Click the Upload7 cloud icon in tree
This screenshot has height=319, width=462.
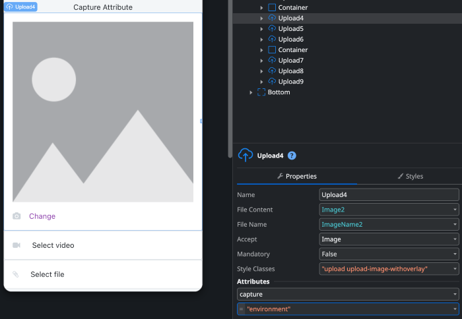[272, 61]
